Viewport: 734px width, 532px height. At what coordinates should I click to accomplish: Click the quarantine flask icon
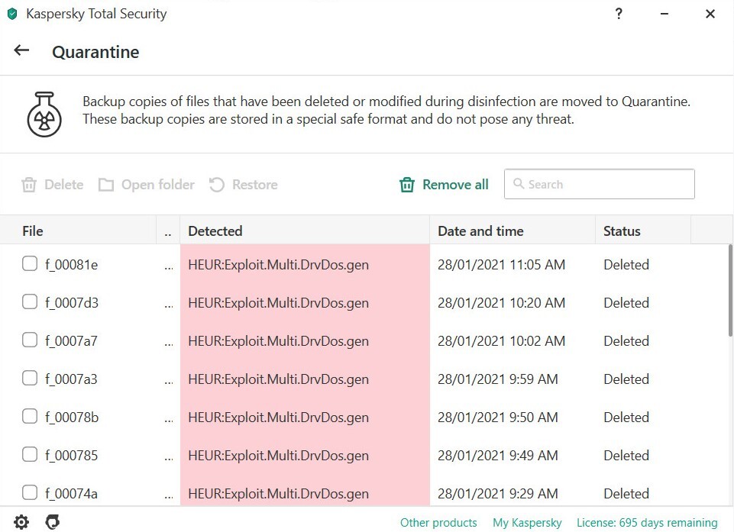[x=44, y=114]
